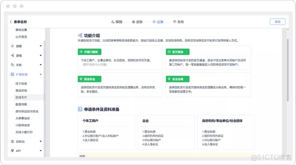Go back using the arrow beside 表单名称
Image resolution: width=296 pixels, height=165 pixels.
11,22
